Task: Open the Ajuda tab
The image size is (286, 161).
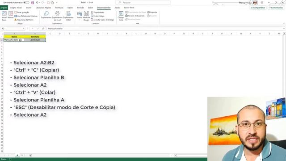Action: (117, 8)
